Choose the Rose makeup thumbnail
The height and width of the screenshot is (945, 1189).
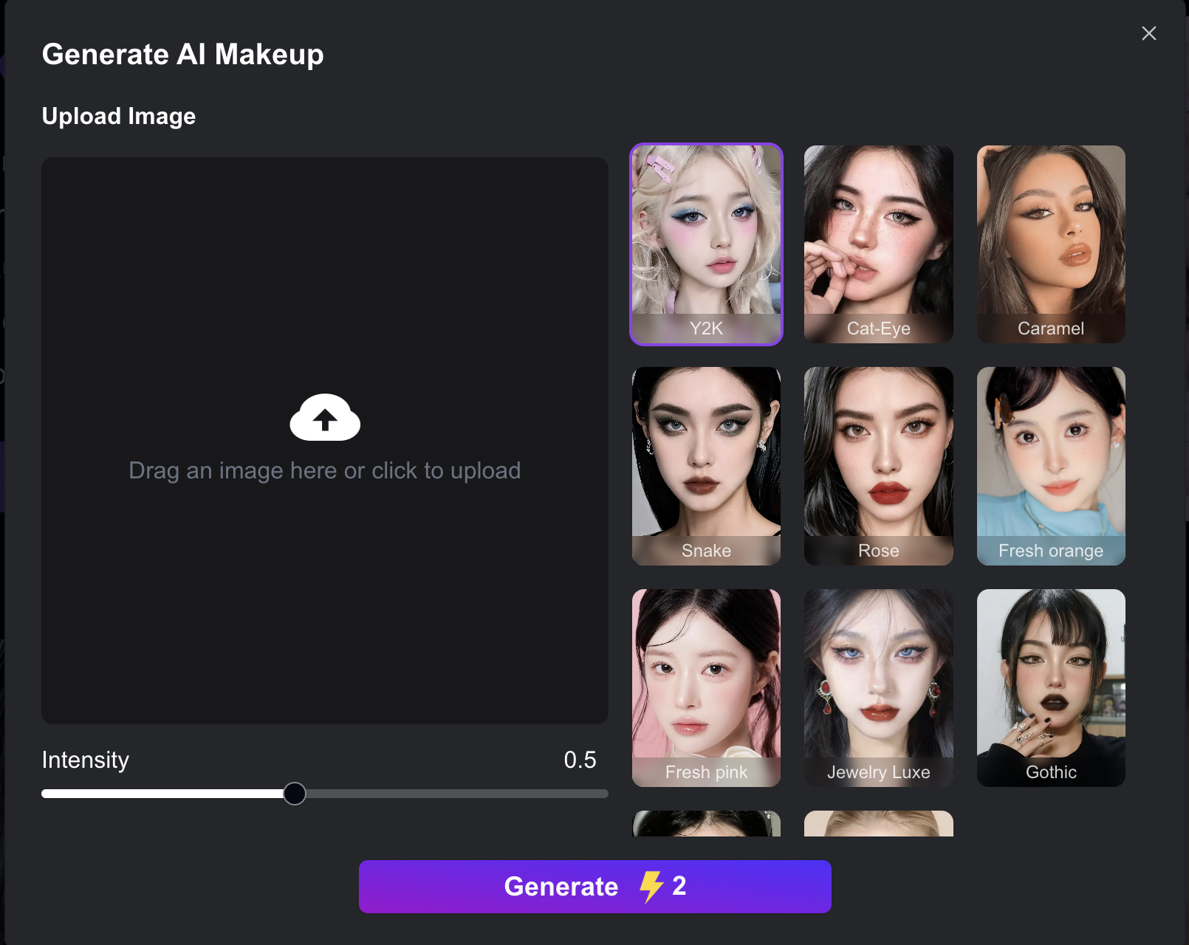click(x=878, y=466)
